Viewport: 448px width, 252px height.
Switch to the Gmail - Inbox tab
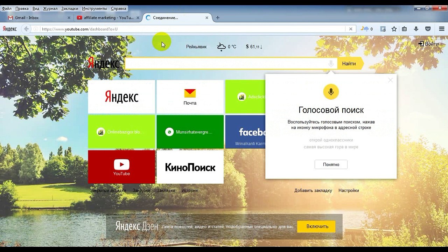[x=38, y=18]
